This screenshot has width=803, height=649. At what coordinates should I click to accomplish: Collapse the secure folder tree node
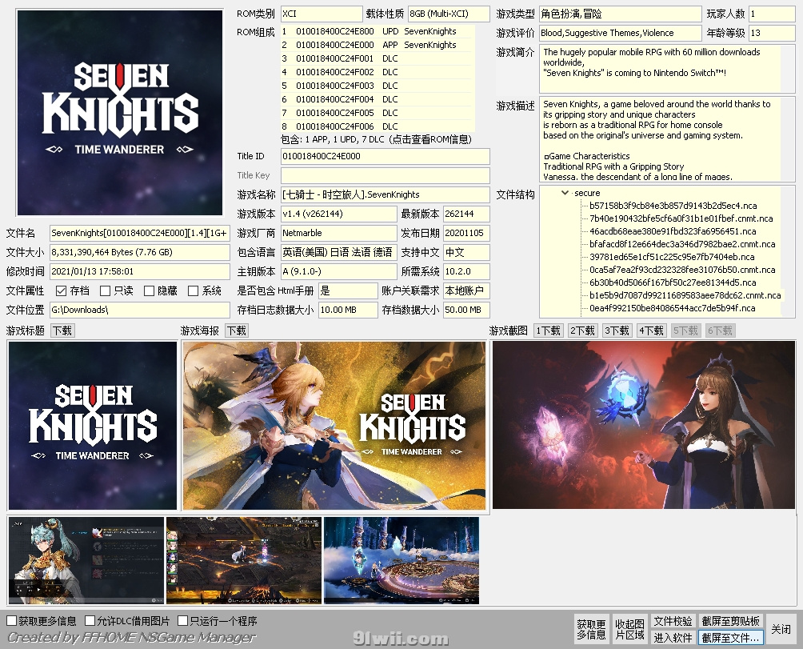565,193
